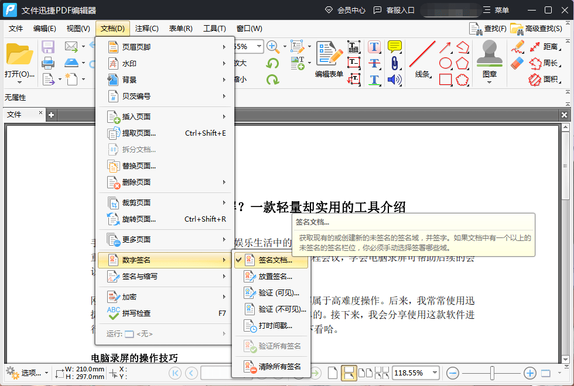
Task: Click the zoom in plus button
Action: pos(529,373)
